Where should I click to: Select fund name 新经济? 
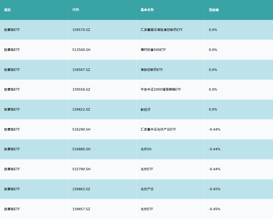146,110
